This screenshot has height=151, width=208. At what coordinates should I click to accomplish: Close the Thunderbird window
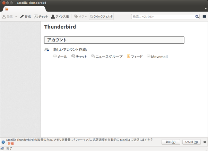(x=4, y=3)
